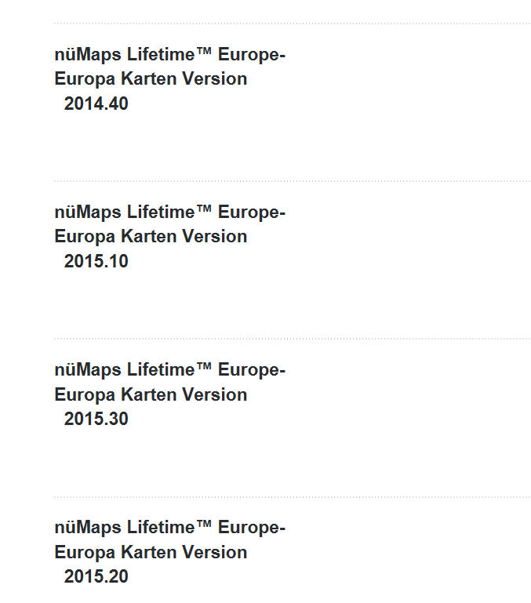Click the trademark symbol in the 2015.30 heading
Viewport: 531px width, 603px height.
tap(204, 366)
